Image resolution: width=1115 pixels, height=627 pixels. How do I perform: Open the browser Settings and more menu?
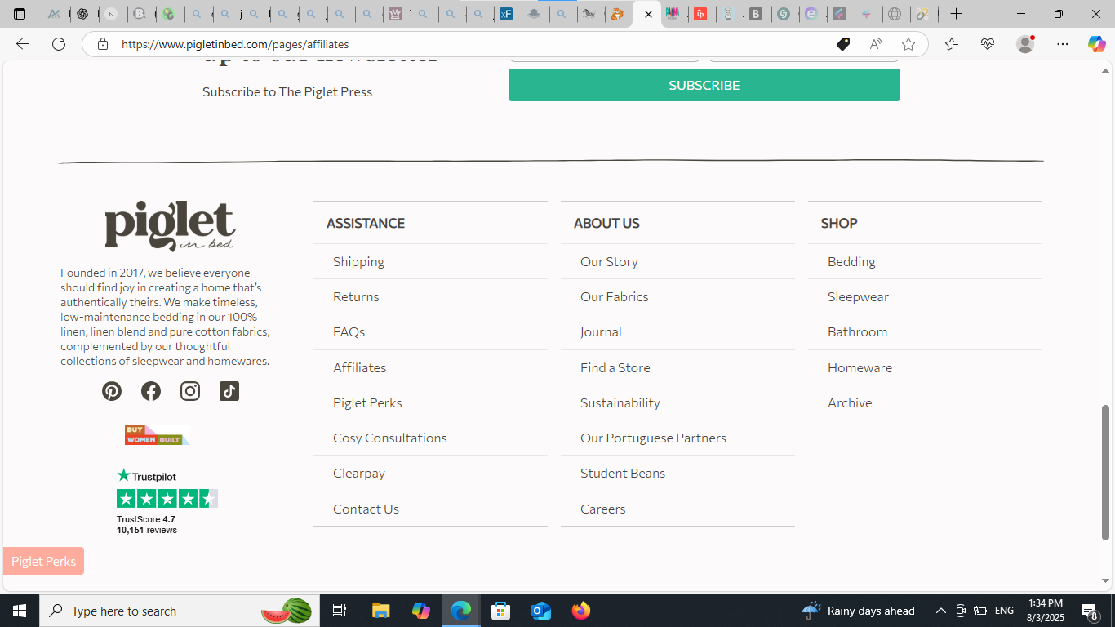[1062, 44]
